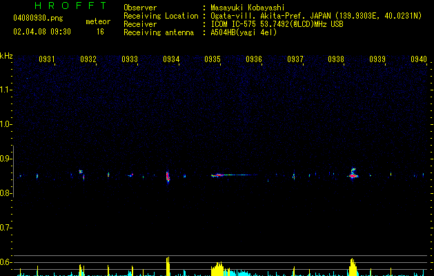Click the 0934 time marker
This screenshot has width=434, height=276.
tap(171, 59)
